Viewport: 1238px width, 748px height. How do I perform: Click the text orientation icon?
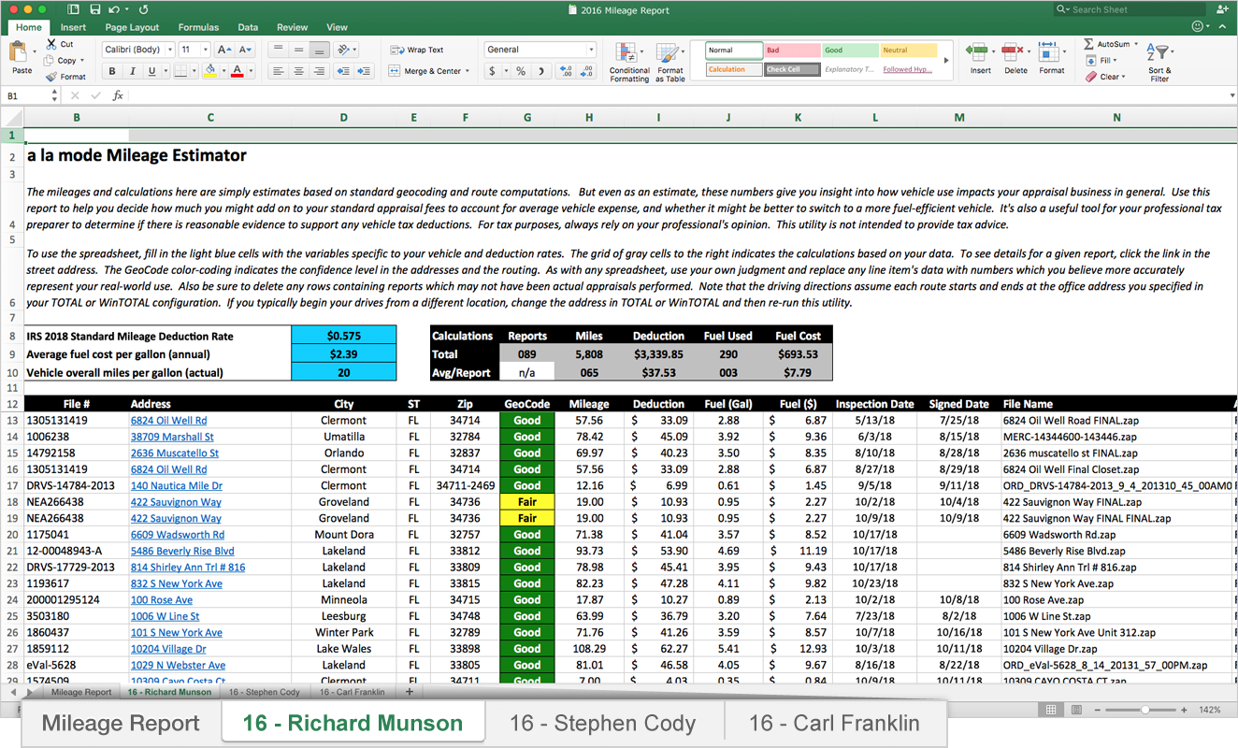point(344,50)
